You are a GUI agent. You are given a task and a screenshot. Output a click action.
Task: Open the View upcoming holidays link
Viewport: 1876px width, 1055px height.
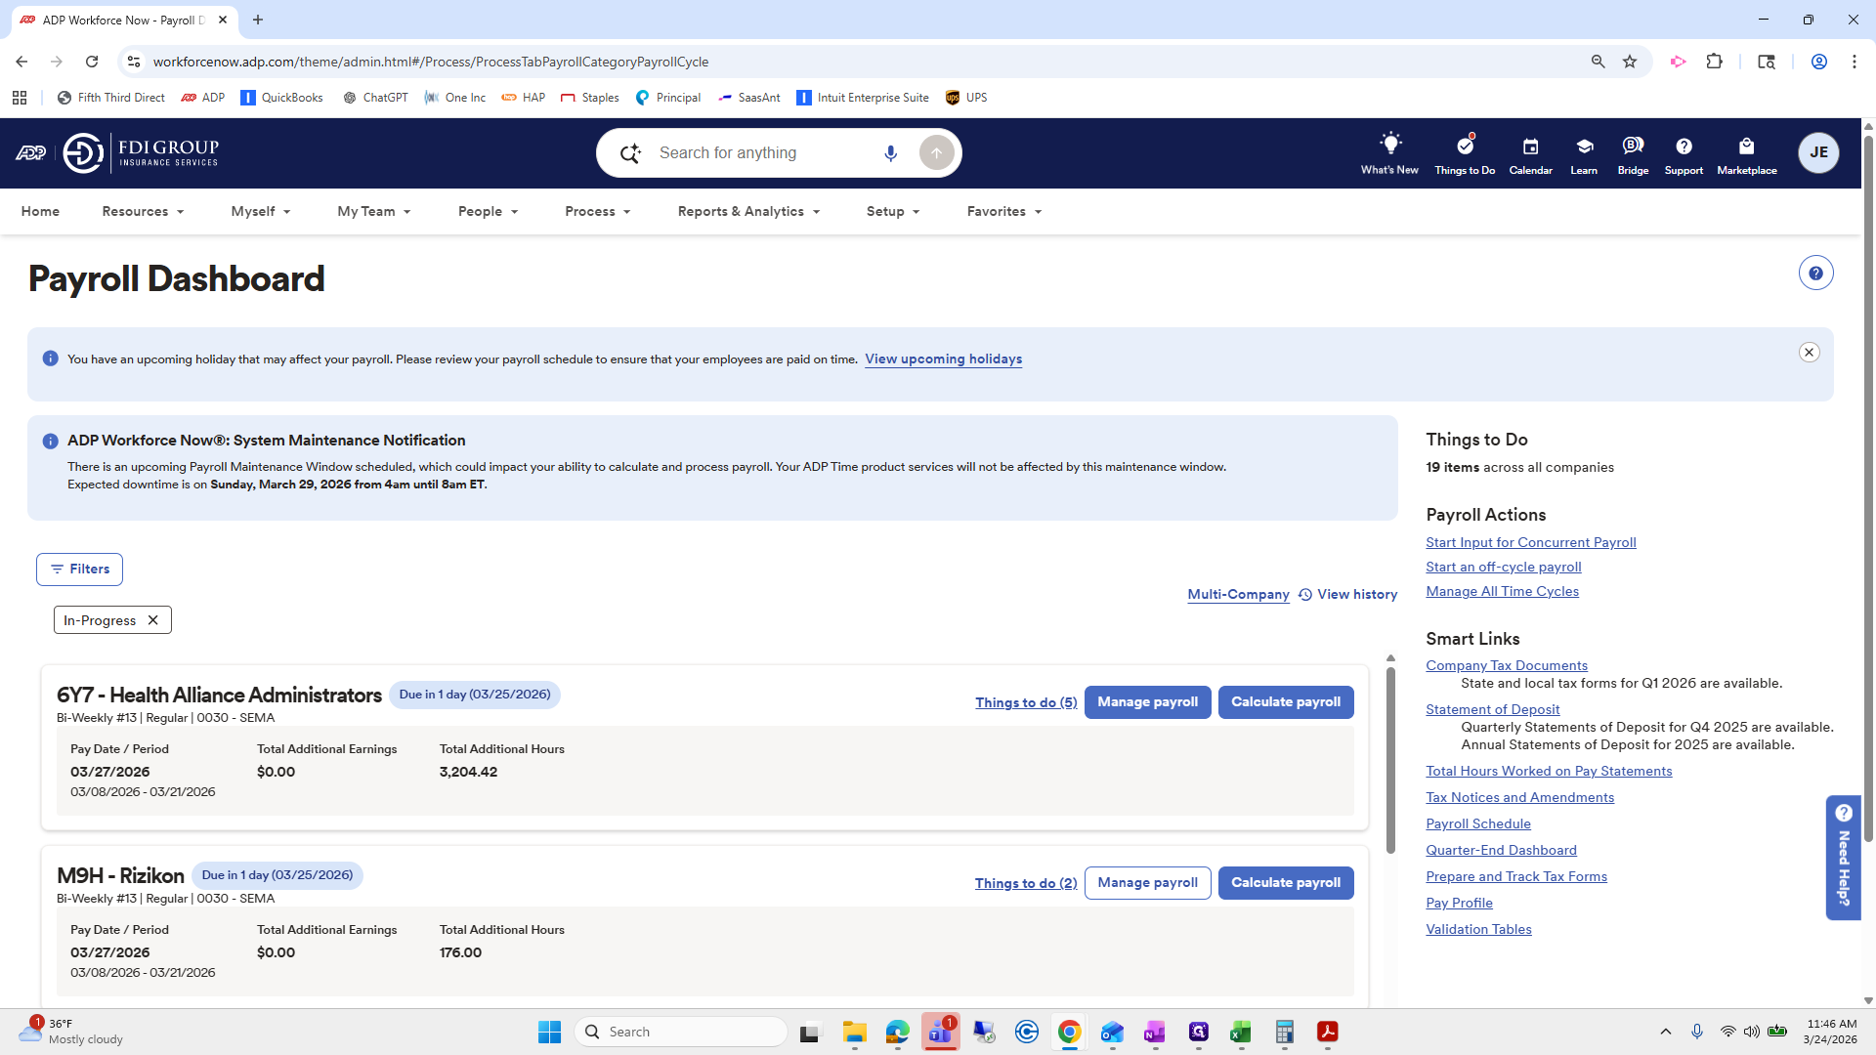coord(942,359)
